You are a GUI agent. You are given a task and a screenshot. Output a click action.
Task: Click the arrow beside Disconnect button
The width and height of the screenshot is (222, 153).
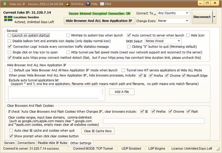pos(214,17)
